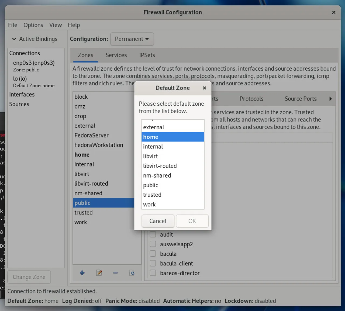Toggle the bareos-director service checkbox

tap(153, 273)
